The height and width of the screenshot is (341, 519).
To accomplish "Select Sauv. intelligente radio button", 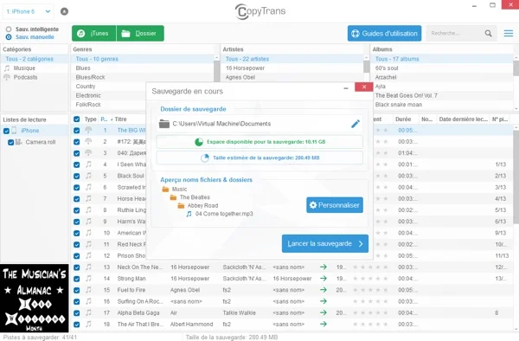I will (9, 29).
